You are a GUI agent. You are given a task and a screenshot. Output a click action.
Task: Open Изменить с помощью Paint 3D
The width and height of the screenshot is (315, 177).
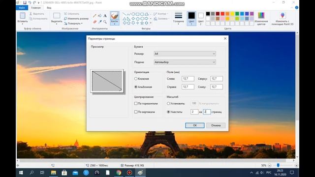point(283,19)
